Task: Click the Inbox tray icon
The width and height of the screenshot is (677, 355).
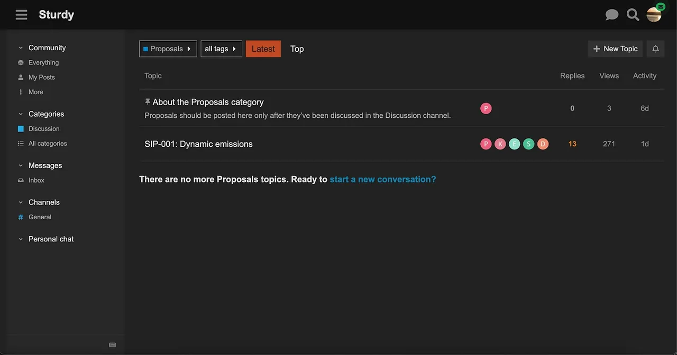Action: pos(21,180)
